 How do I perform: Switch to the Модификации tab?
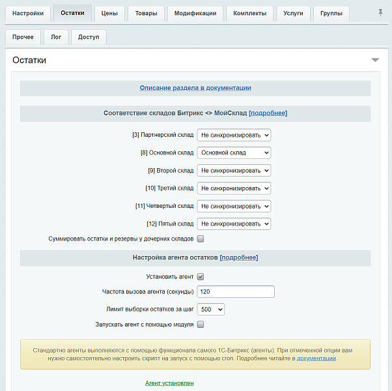pyautogui.click(x=195, y=14)
